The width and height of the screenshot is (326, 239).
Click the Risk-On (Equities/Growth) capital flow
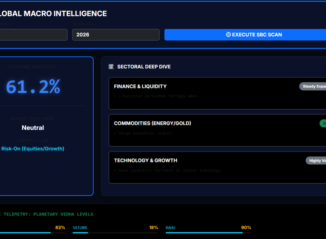(33, 148)
